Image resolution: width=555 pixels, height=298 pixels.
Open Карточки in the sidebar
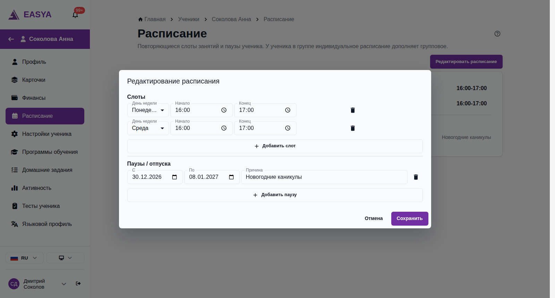(45, 80)
